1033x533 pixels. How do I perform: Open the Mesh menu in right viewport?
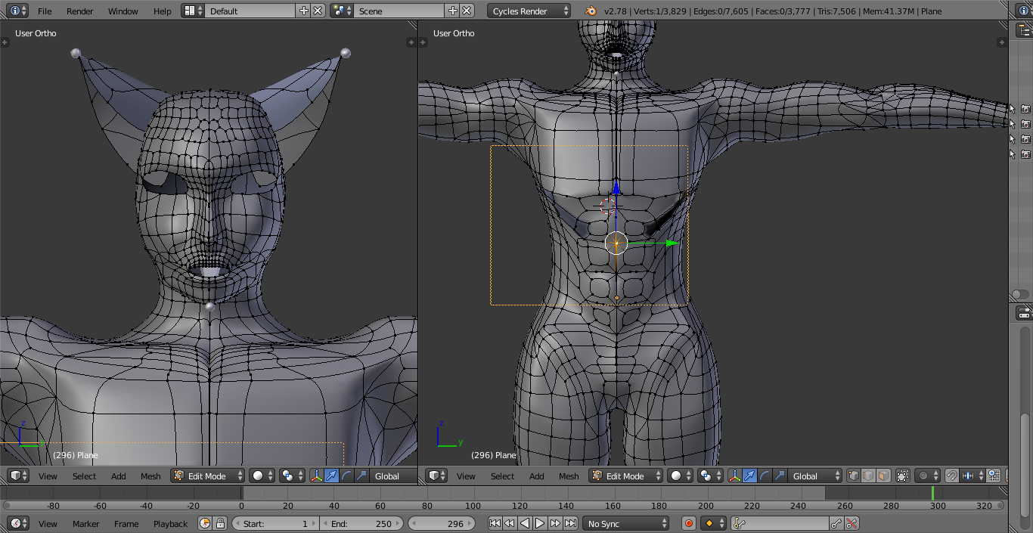[x=569, y=476]
